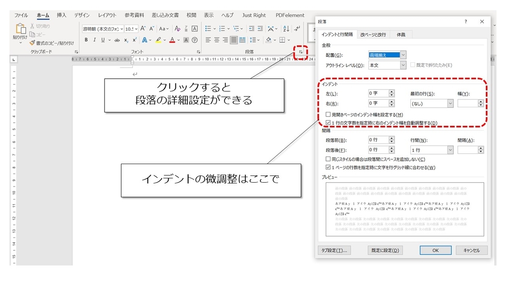The height and width of the screenshot is (284, 506).
Task: Select the Justify alignment icon
Action: 234,40
